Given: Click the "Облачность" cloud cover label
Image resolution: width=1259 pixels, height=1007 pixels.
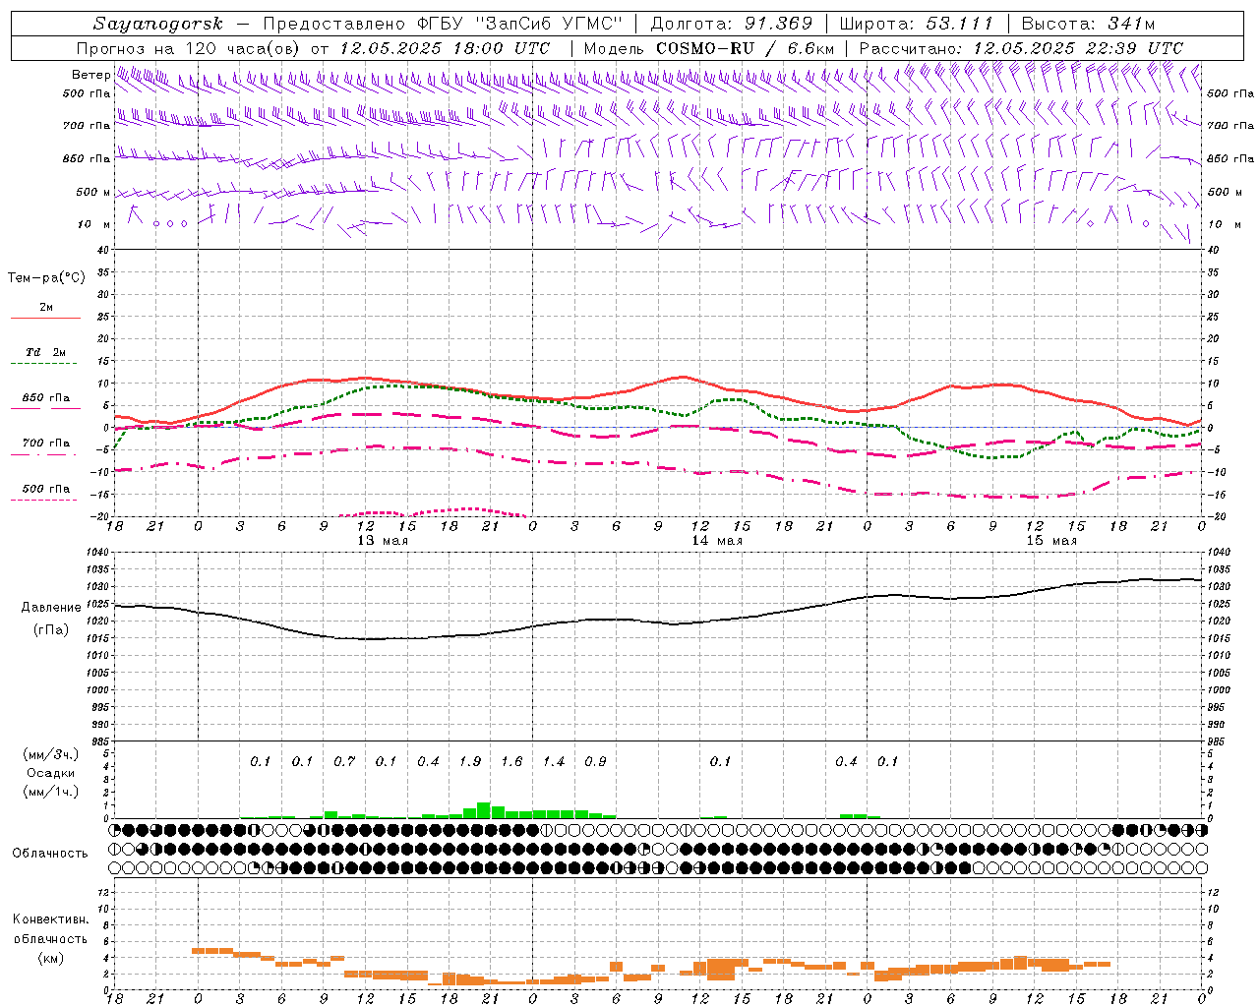Looking at the screenshot, I should [x=50, y=854].
